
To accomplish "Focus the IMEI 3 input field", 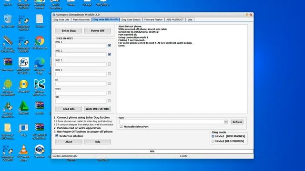I will [x=81, y=65].
